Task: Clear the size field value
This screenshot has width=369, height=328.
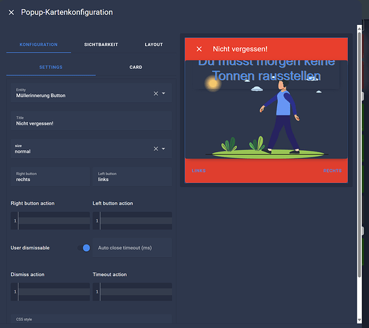Action: 156,149
